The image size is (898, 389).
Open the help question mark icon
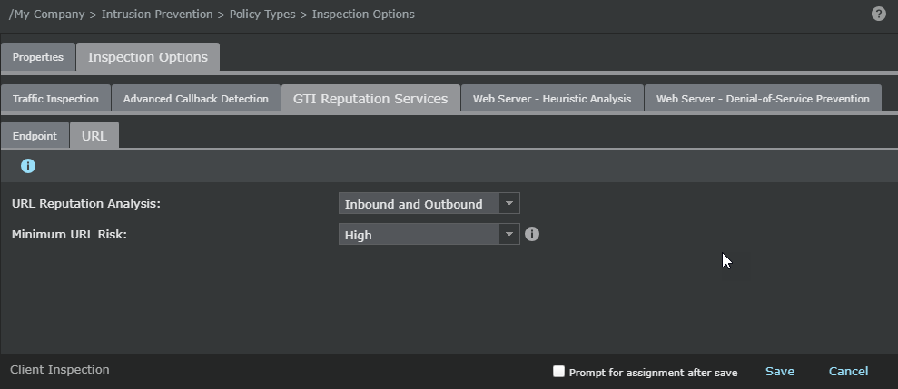point(879,14)
